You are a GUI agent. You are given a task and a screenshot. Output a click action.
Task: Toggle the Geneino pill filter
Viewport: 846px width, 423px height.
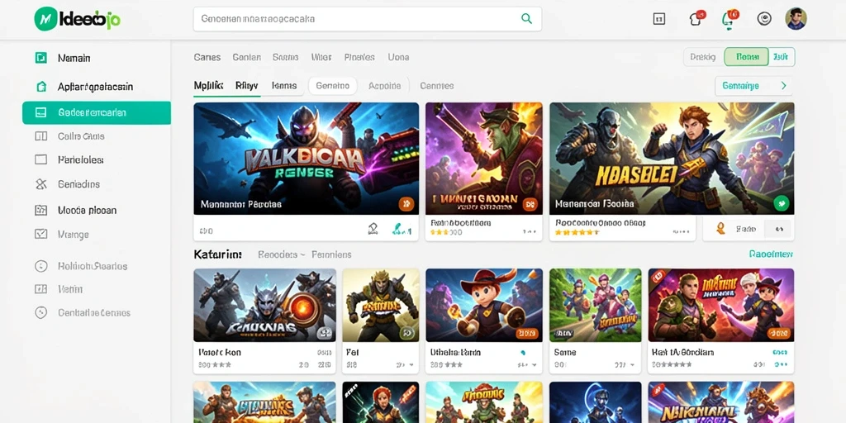pos(332,86)
